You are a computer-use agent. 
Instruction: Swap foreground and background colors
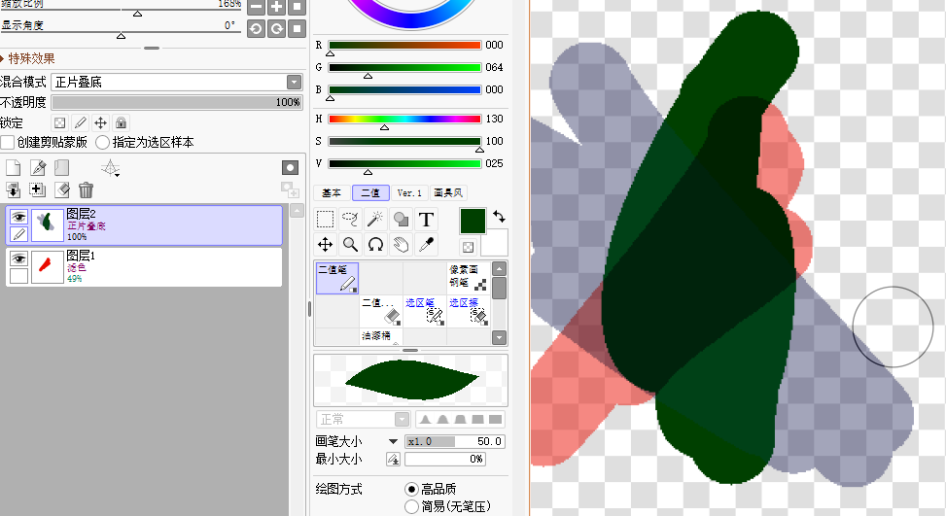[500, 216]
